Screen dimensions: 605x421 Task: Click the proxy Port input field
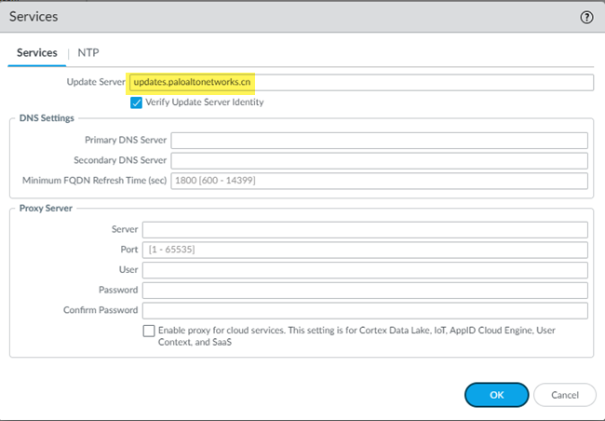(365, 250)
